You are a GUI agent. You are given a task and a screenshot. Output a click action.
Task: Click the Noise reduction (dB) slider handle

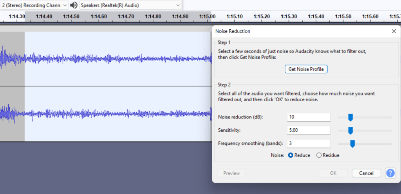(350, 117)
